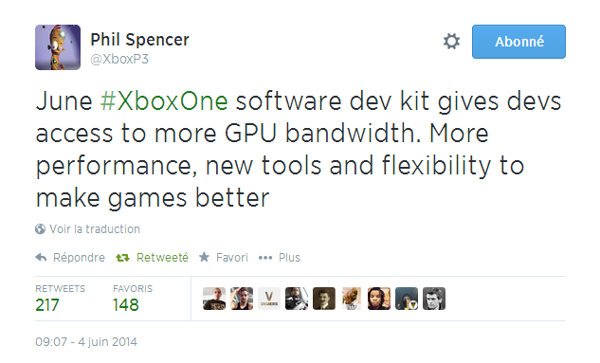The width and height of the screenshot is (600, 363).
Task: Toggle the Favori label
Action: coord(232,258)
